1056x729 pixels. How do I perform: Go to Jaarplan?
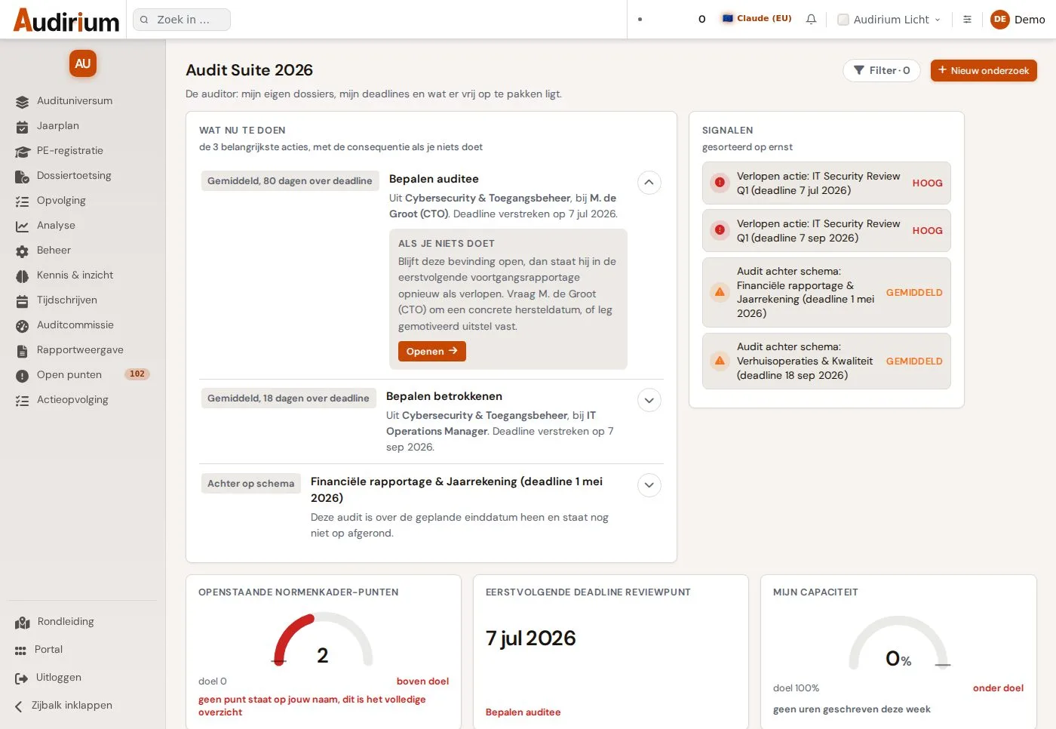[x=58, y=126]
